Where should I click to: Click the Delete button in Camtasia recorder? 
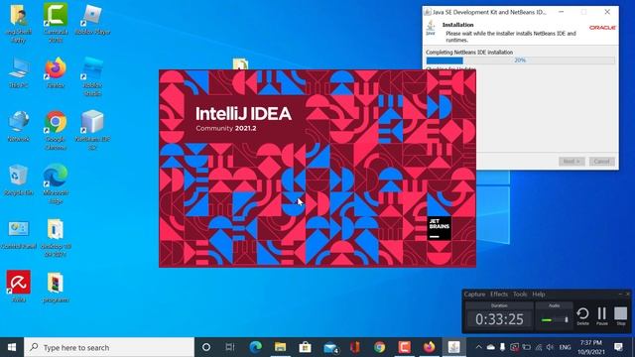pos(582,316)
